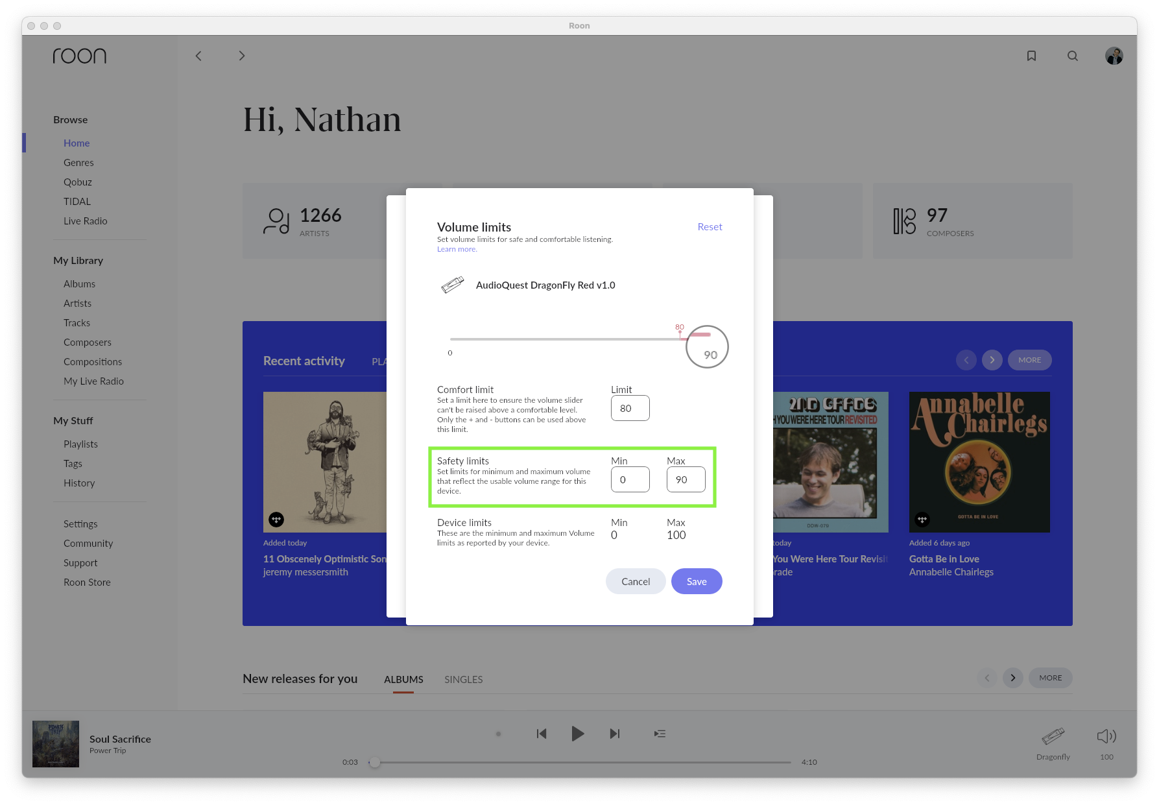The width and height of the screenshot is (1159, 805).
Task: Open the user profile avatar
Action: pyautogui.click(x=1114, y=56)
